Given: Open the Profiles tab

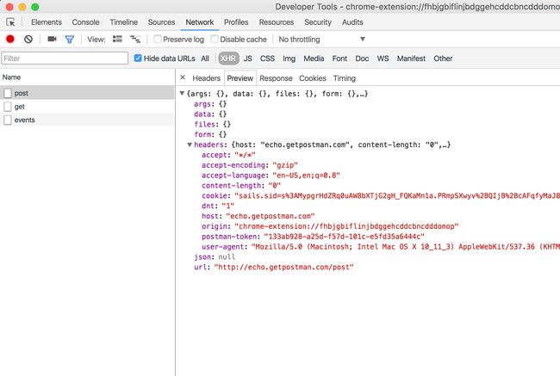Looking at the screenshot, I should click(x=236, y=22).
